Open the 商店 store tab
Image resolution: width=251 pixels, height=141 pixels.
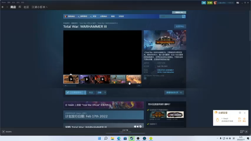(x=13, y=7)
